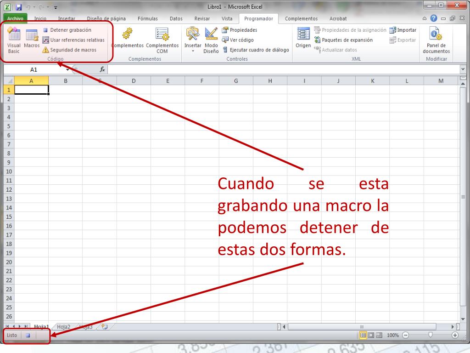
Task: Open the Acrobat tab
Action: tap(338, 18)
